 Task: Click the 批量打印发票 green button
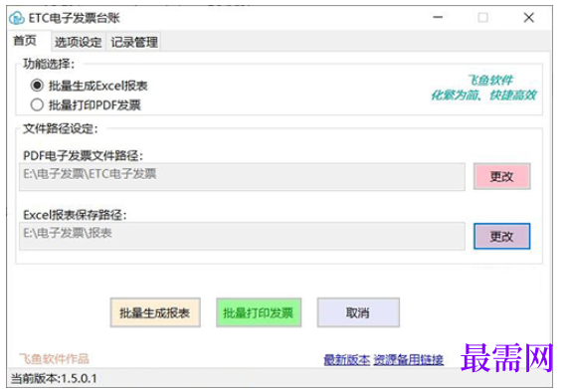click(259, 312)
